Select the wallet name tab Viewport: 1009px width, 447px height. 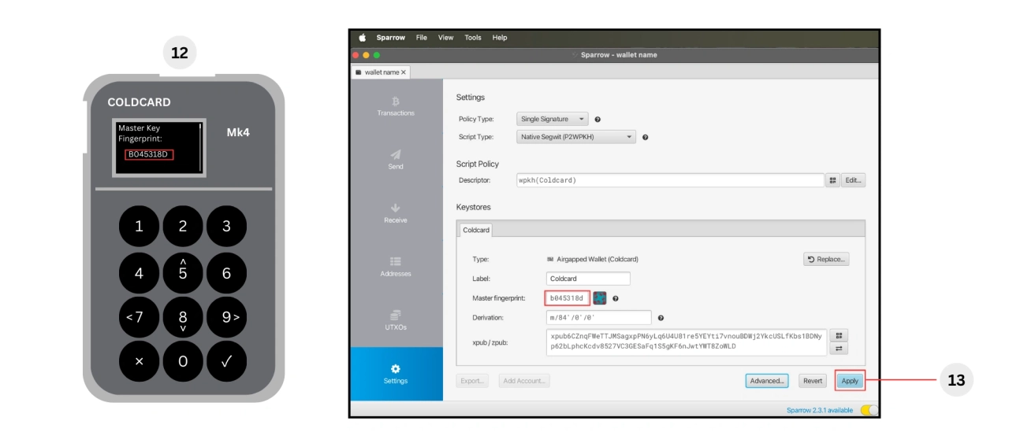tap(381, 72)
